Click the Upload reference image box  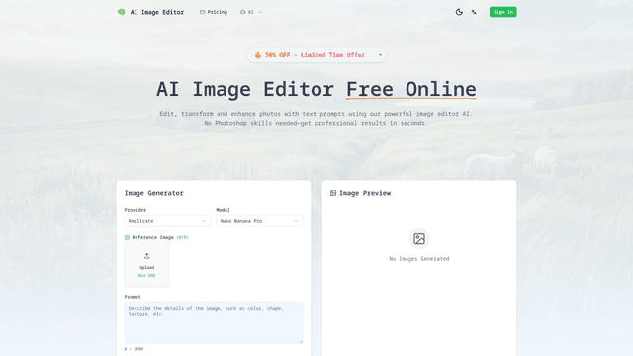pos(147,264)
